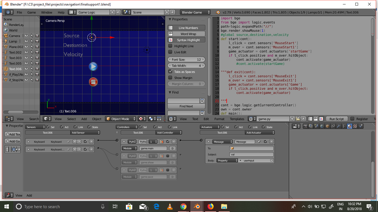The width and height of the screenshot is (378, 212).
Task: Enable Live Edit checkbox
Action: click(x=170, y=52)
